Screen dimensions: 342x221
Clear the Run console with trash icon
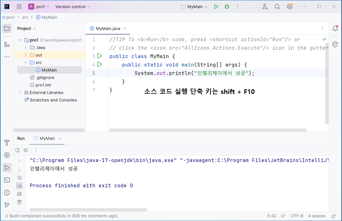(x=19, y=202)
